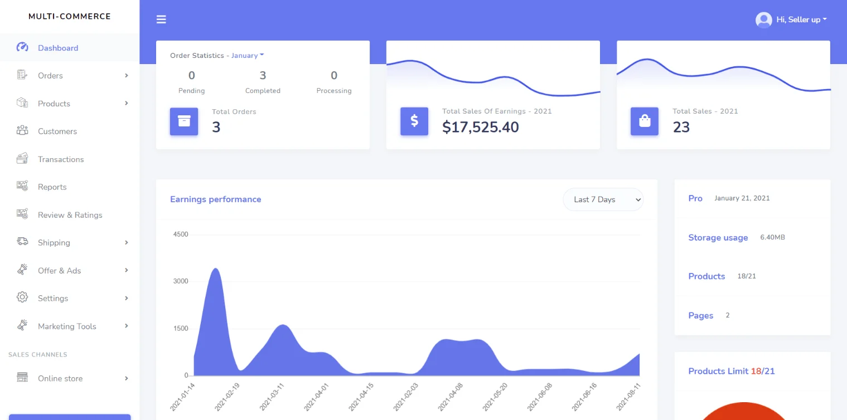The height and width of the screenshot is (420, 847).
Task: Click the Total Sales count 23
Action: pyautogui.click(x=681, y=128)
